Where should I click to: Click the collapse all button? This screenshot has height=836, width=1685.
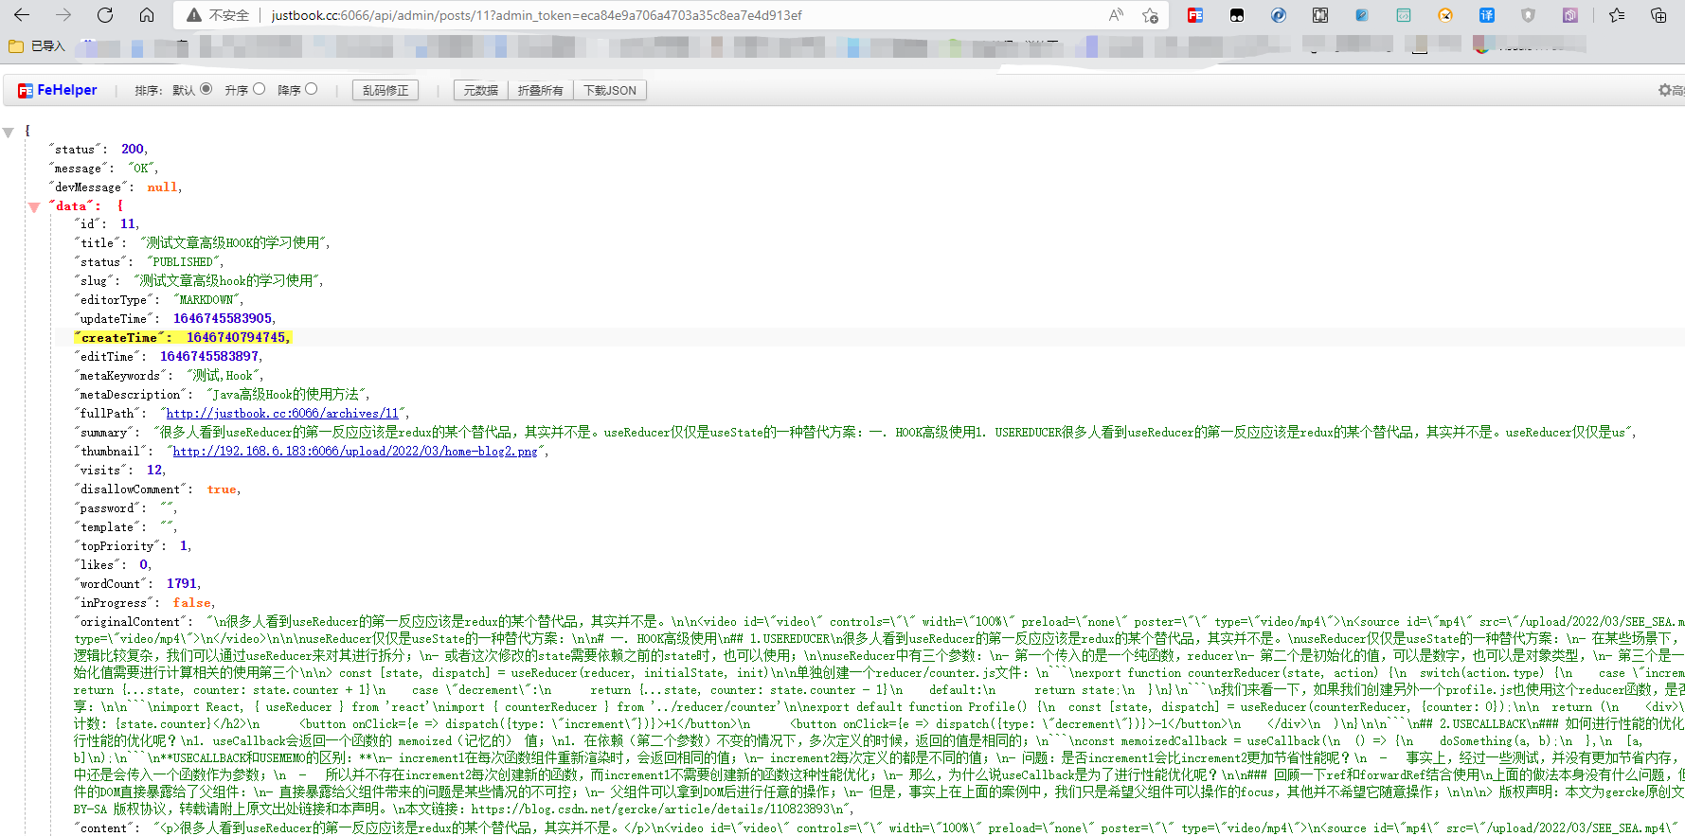540,90
